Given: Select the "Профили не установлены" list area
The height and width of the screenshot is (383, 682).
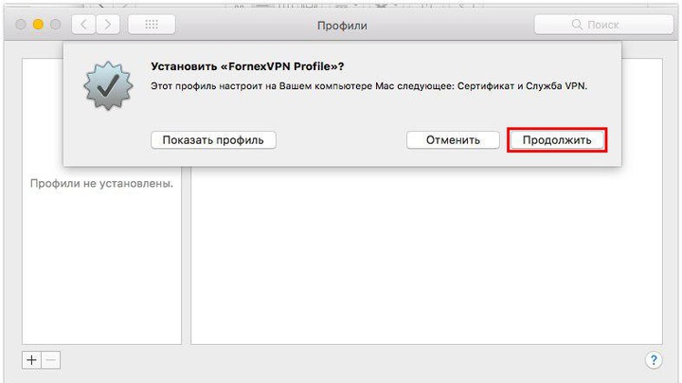Looking at the screenshot, I should pyautogui.click(x=101, y=255).
